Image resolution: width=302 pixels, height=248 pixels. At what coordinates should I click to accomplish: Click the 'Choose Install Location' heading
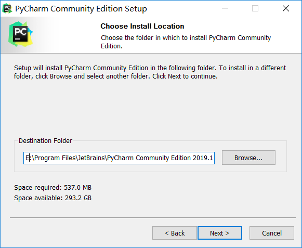(142, 26)
